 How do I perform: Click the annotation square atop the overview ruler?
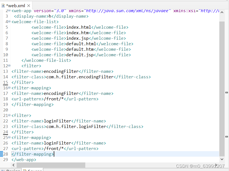[227, 10]
